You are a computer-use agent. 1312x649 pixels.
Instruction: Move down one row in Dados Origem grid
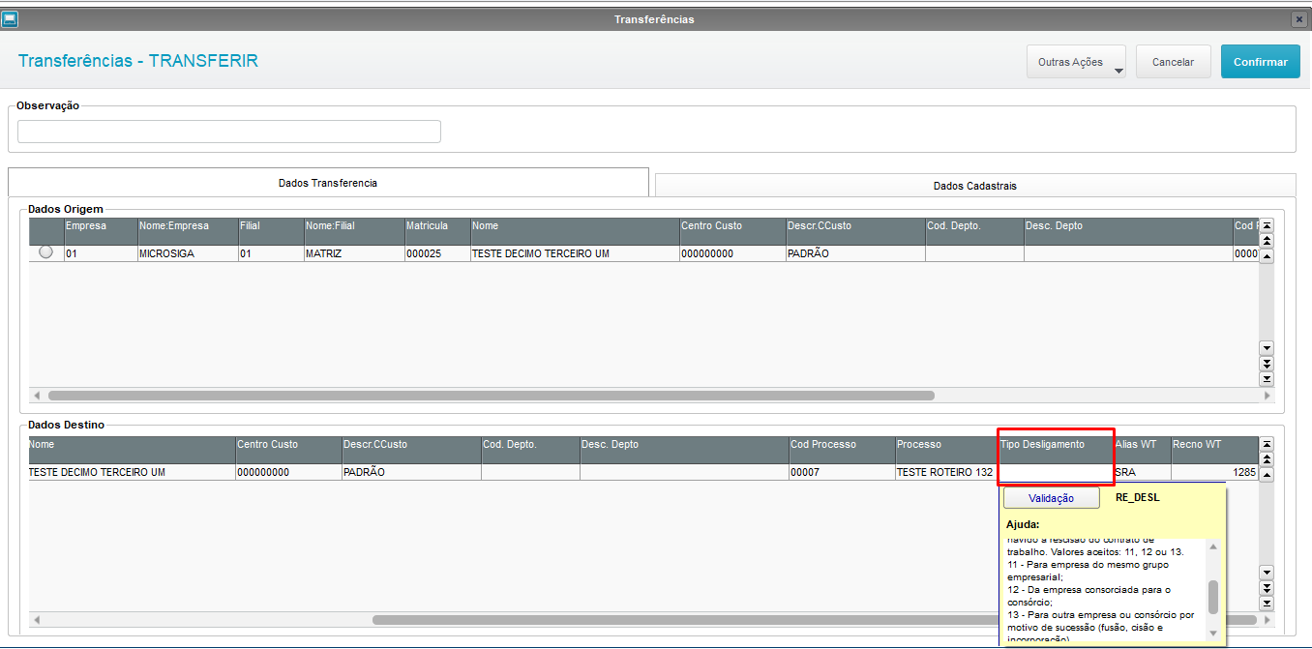1267,347
